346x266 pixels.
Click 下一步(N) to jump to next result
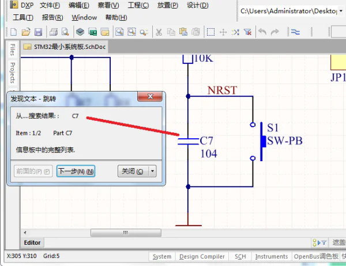76,171
